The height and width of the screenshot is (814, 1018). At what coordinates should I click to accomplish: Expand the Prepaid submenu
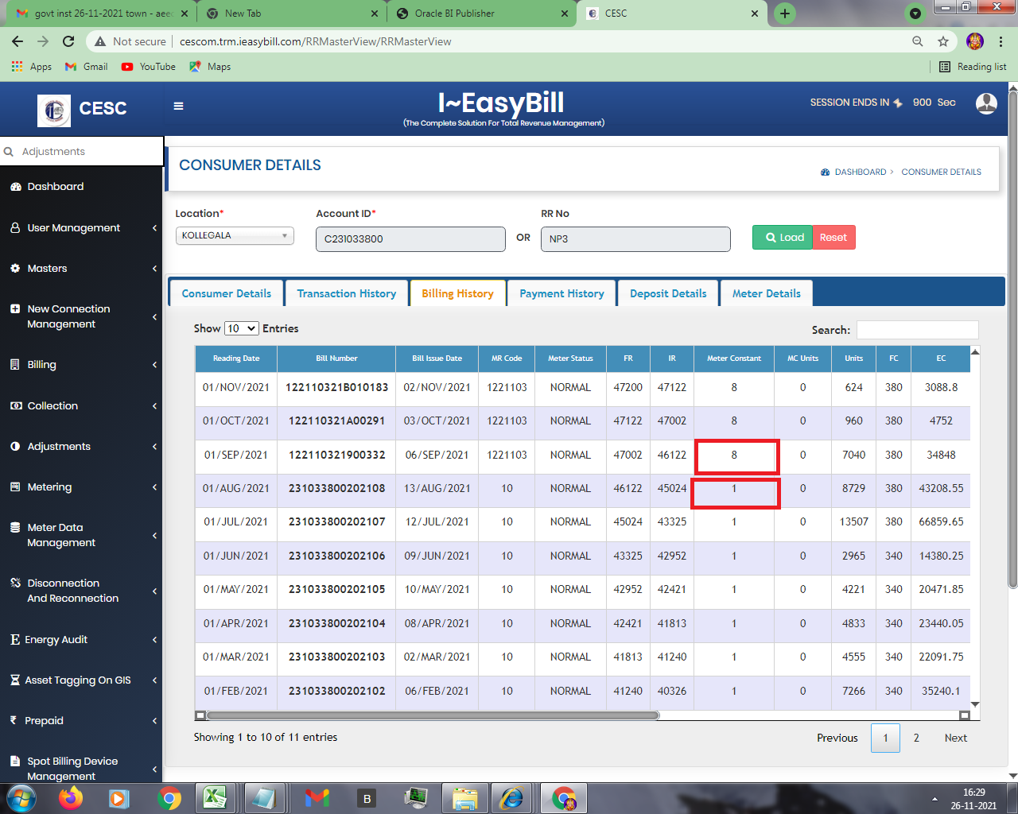pos(154,721)
